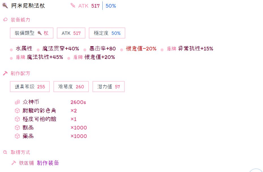Click the 阿米尼斯法杖 item title
This screenshot has width=263, height=172.
[28, 6]
